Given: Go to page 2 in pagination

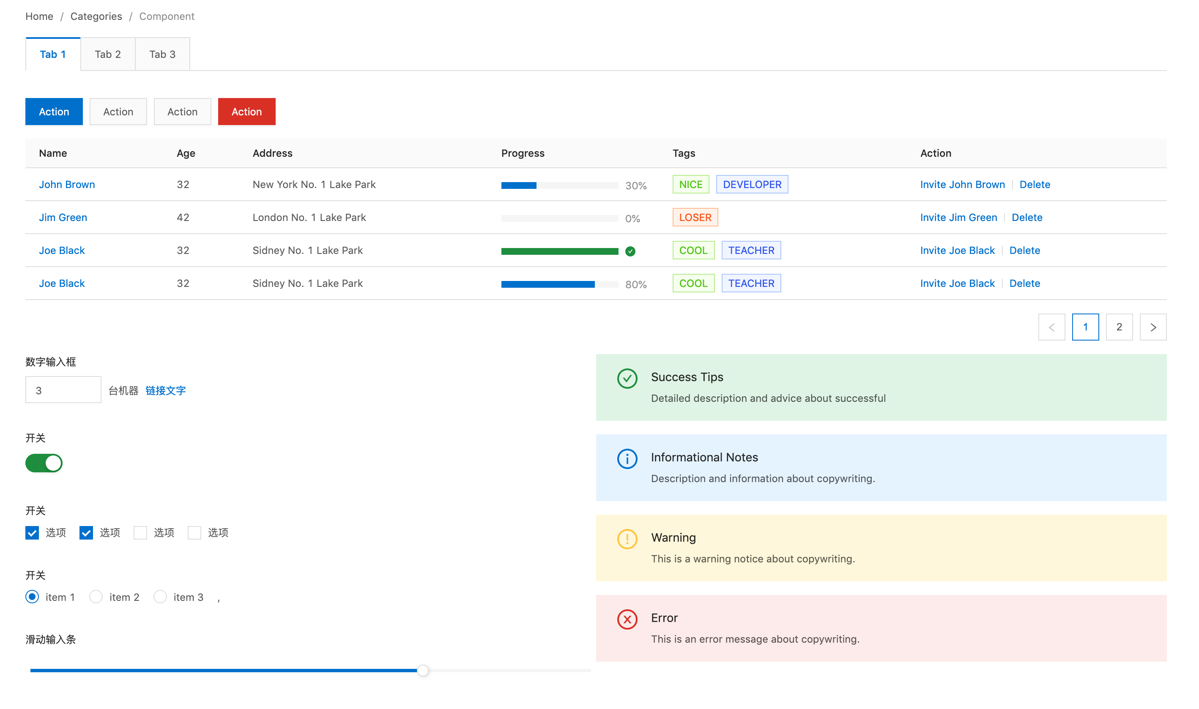Looking at the screenshot, I should coord(1119,327).
